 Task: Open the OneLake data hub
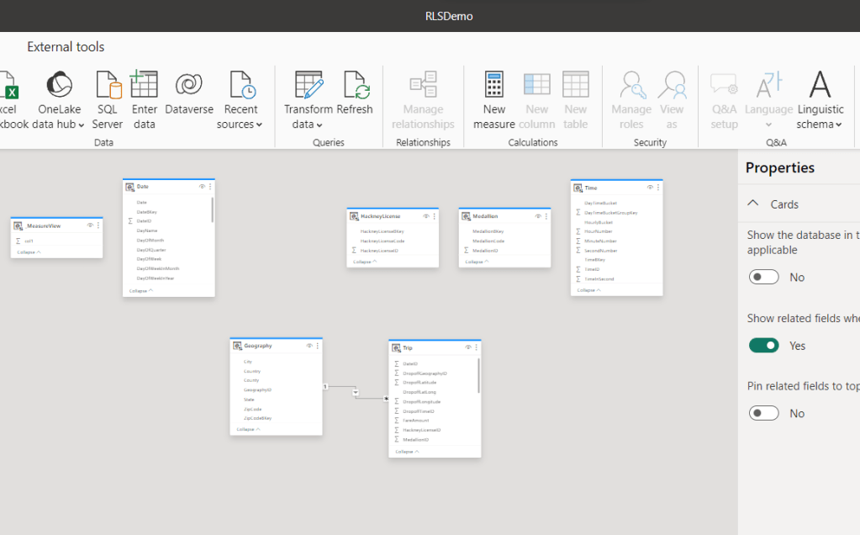[59, 99]
